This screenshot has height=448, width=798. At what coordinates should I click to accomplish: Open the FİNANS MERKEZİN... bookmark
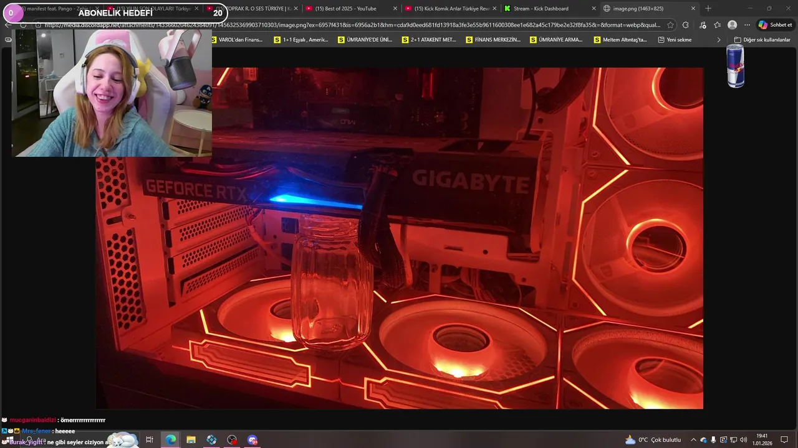point(493,40)
